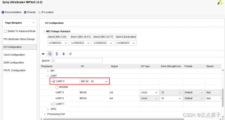The image size is (225, 120).
Task: Click the Speed column header
Action: coord(213,66)
